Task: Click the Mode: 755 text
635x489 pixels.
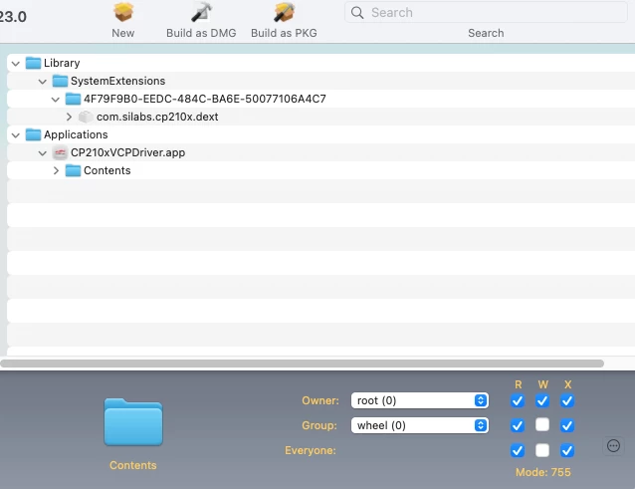Action: coord(543,472)
